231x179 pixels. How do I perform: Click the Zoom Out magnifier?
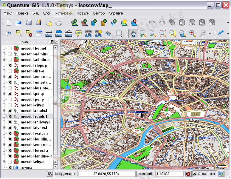pyautogui.click(x=153, y=34)
